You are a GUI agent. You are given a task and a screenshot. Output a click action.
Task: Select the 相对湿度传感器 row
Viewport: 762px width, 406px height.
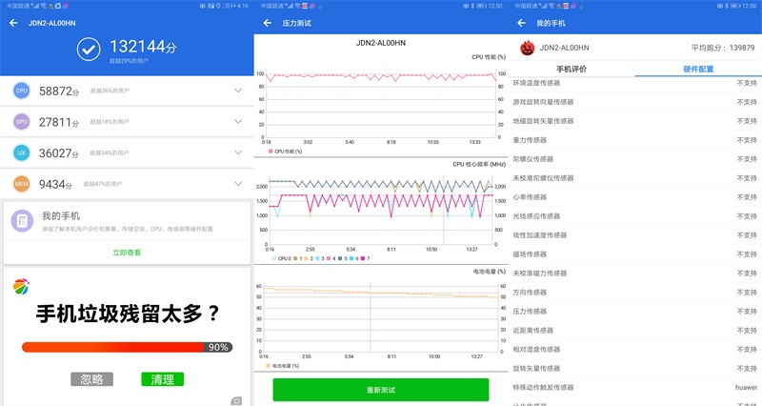tap(635, 349)
